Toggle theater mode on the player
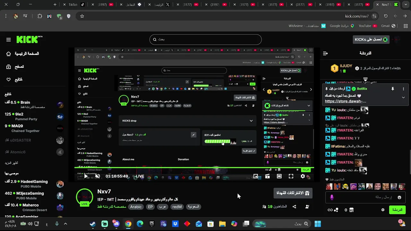Viewport: 411px width, 231px height. coord(279,176)
